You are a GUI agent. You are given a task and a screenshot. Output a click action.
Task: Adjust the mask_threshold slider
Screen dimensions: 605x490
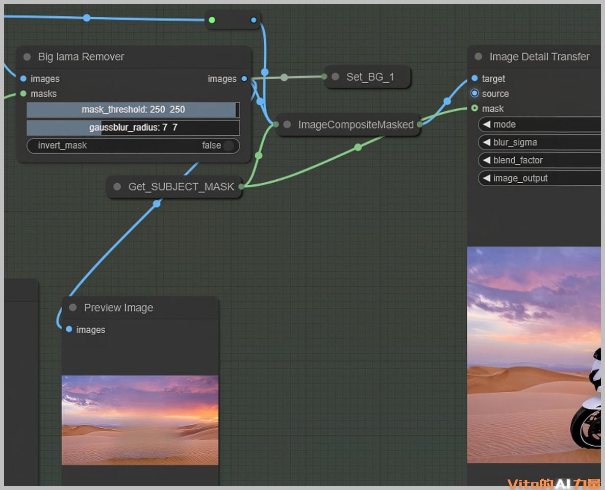point(133,110)
